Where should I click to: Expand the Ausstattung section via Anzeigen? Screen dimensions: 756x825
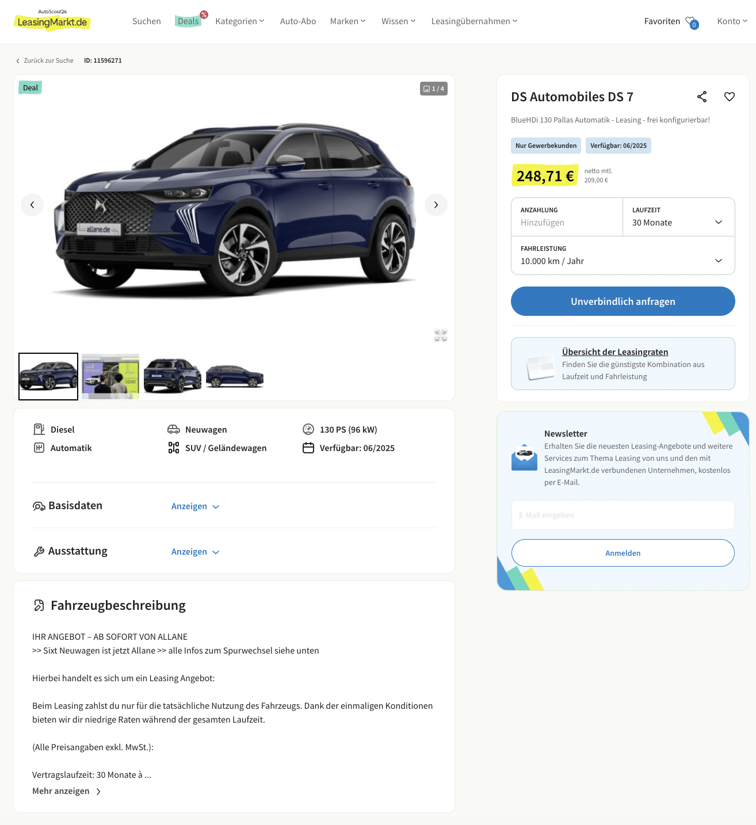tap(196, 552)
